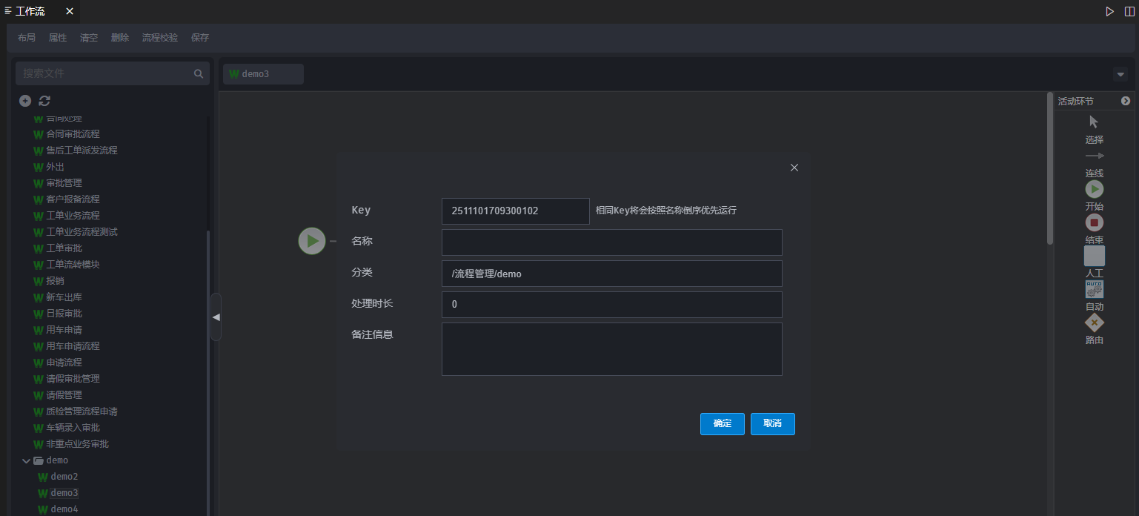Click the 名称 name input field
The width and height of the screenshot is (1139, 516).
point(611,242)
